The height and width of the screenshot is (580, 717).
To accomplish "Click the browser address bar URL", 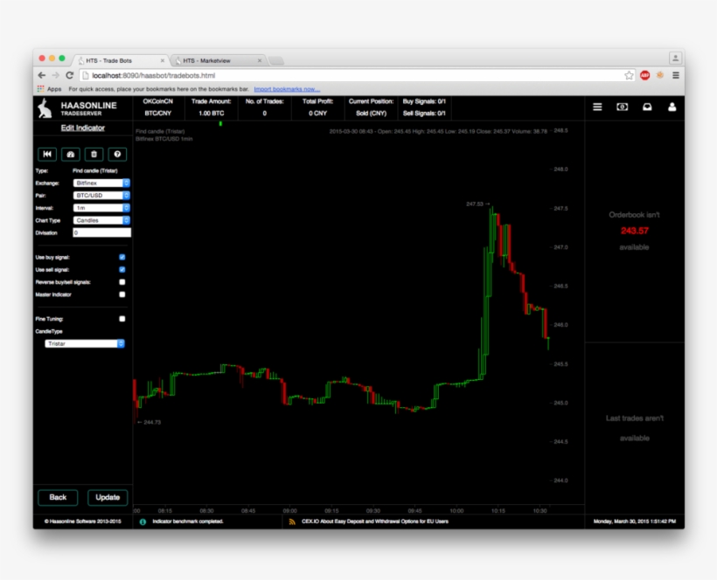I will [x=154, y=75].
